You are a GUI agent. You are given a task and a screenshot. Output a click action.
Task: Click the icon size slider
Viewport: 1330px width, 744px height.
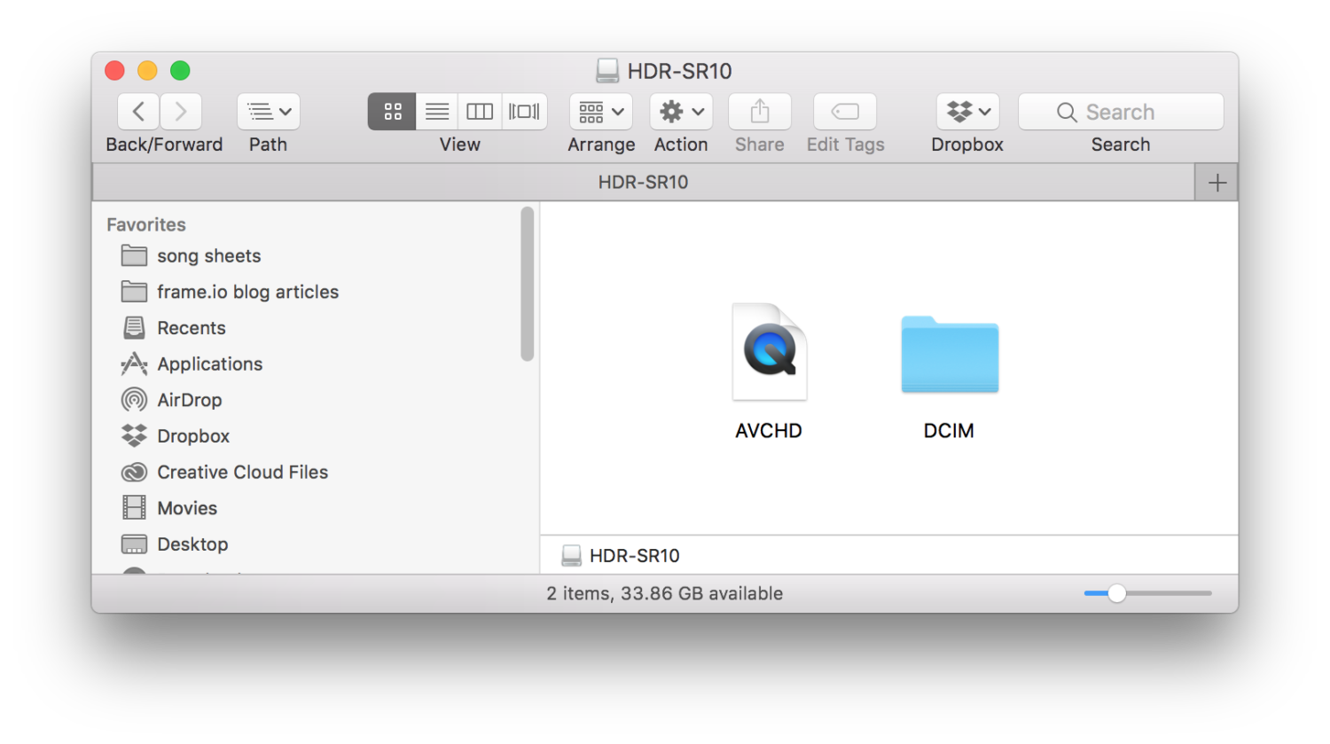click(1147, 593)
